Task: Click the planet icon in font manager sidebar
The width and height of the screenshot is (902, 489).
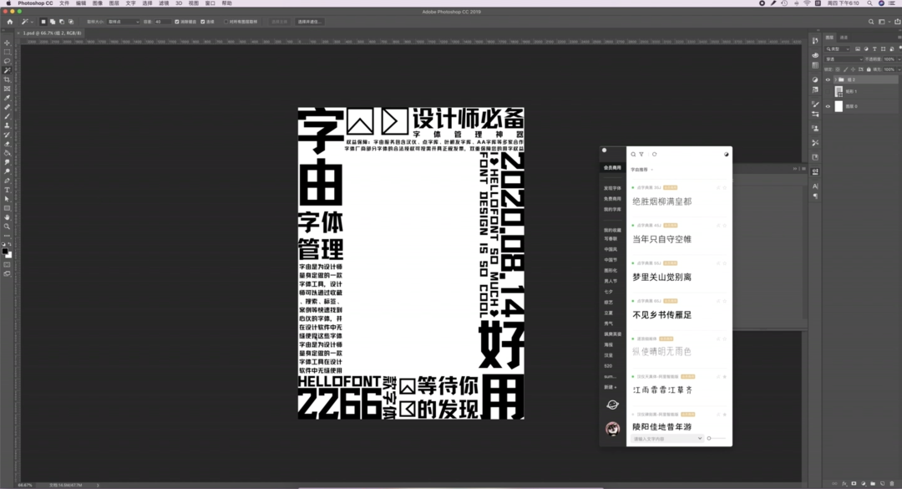Action: coord(612,405)
